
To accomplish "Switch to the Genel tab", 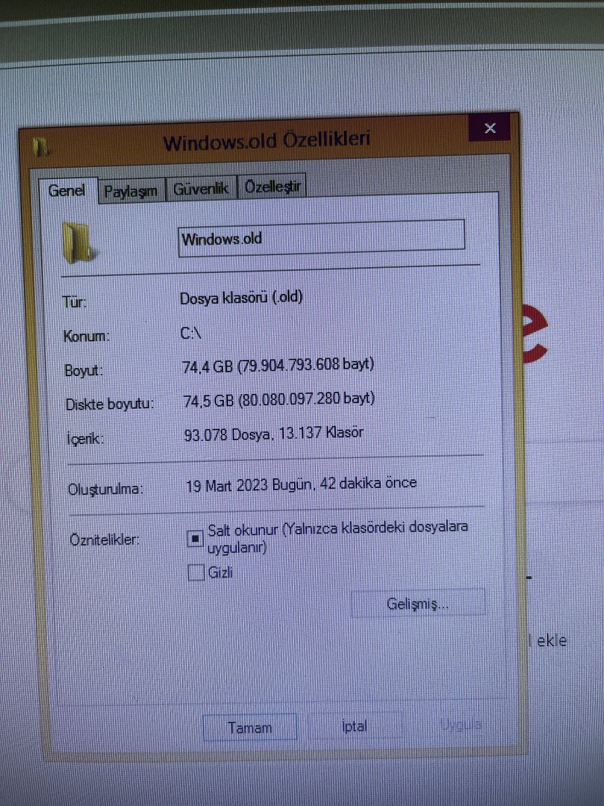I will (67, 191).
